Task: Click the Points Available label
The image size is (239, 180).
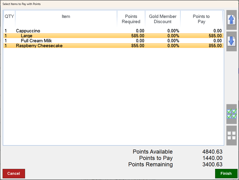Action: click(x=153, y=152)
